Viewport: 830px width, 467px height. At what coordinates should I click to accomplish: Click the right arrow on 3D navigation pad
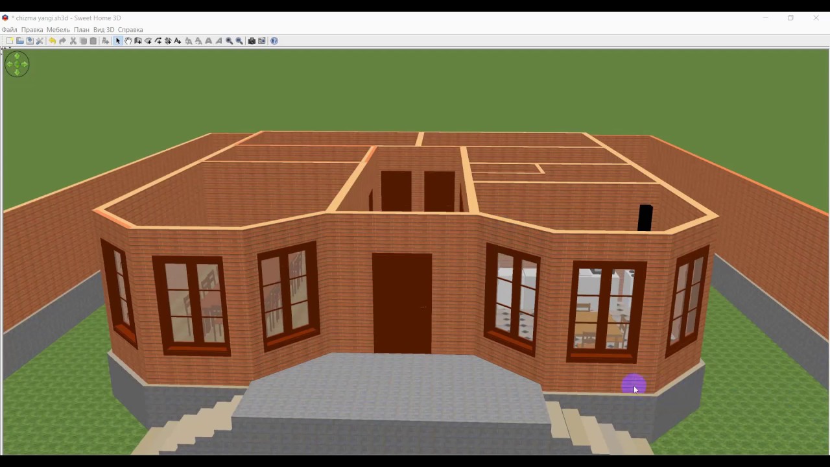point(25,64)
